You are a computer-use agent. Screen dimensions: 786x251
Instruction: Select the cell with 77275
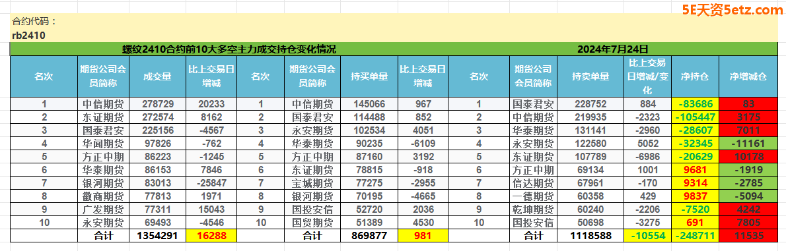click(x=369, y=182)
